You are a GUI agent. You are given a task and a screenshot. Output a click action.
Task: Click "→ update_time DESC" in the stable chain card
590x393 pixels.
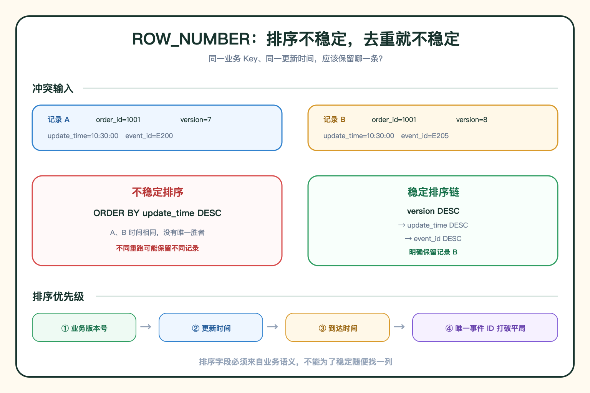click(433, 225)
